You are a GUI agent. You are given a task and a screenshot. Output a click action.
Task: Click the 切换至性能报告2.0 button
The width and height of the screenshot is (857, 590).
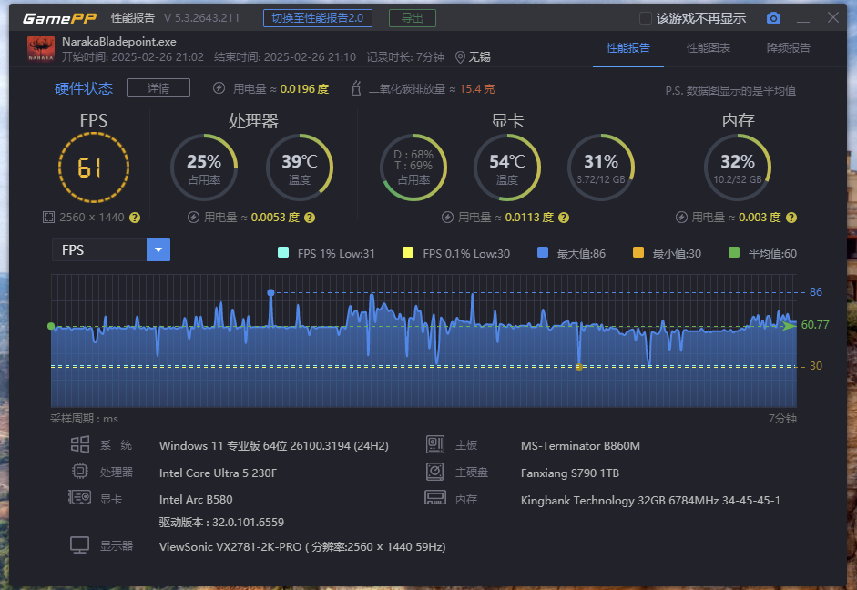318,18
